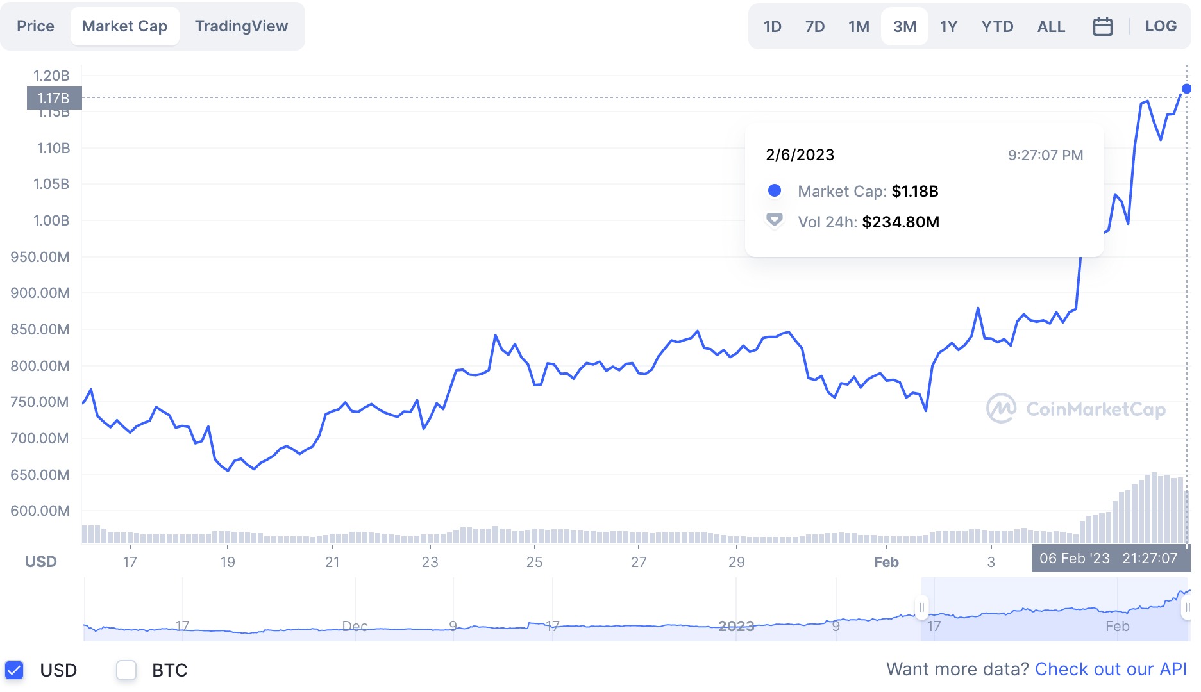Click the selected range in navigator
Image resolution: width=1201 pixels, height=692 pixels.
pos(1054,609)
